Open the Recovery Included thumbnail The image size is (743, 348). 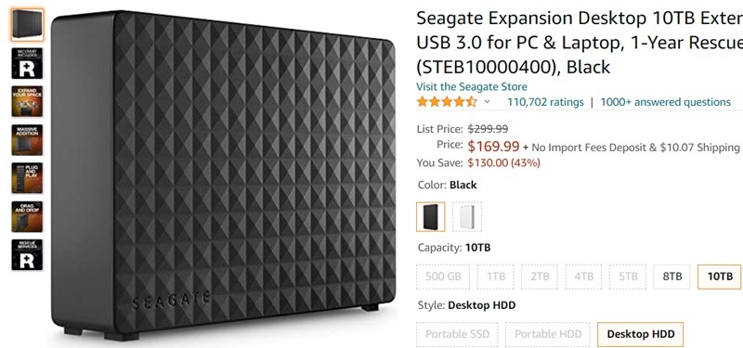(x=27, y=63)
